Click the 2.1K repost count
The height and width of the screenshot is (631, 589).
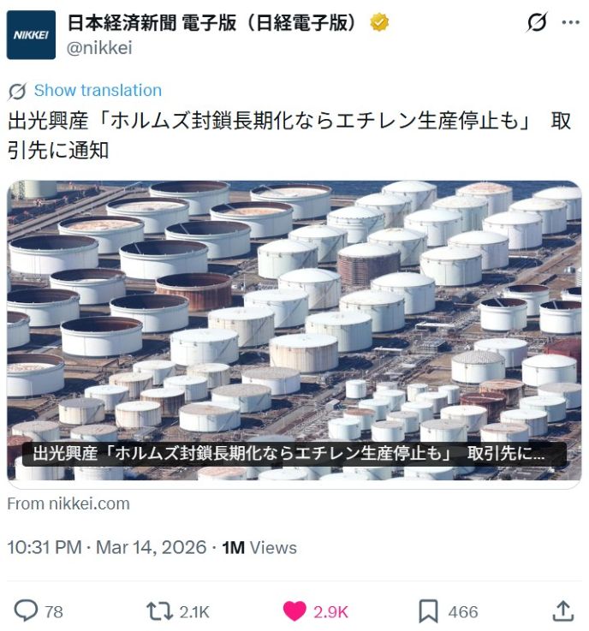(194, 612)
